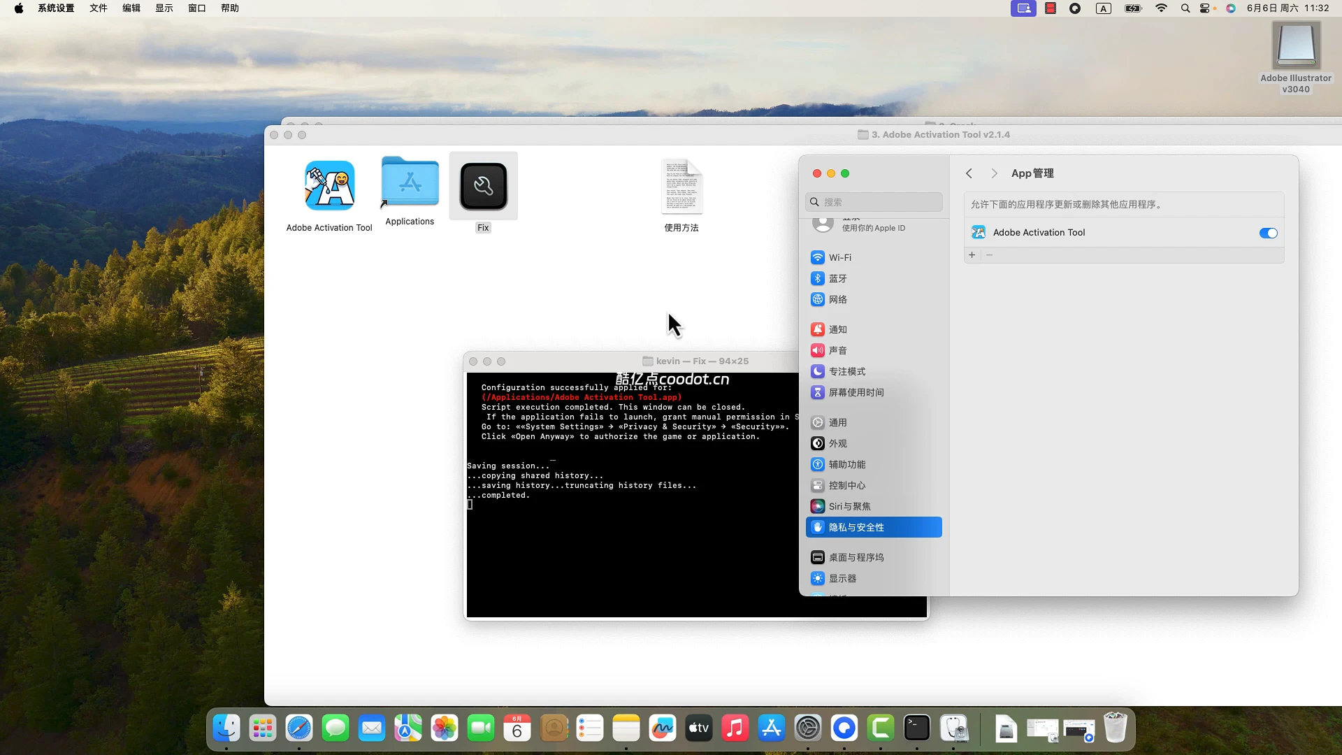Launch Music from the Dock
The image size is (1342, 755).
735,728
